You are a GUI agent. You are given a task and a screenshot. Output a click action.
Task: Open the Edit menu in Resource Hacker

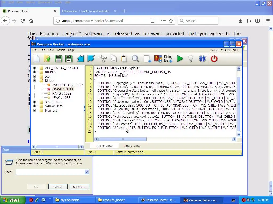42,50
